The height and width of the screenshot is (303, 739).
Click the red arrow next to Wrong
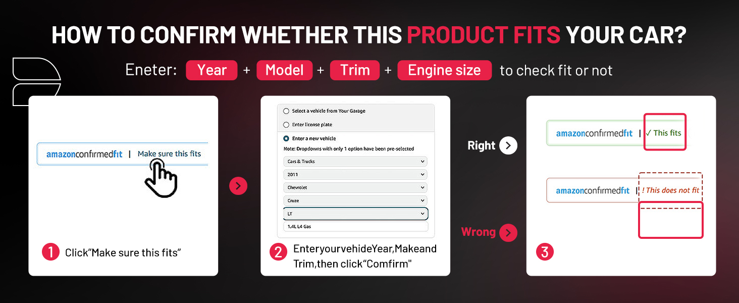pyautogui.click(x=508, y=233)
